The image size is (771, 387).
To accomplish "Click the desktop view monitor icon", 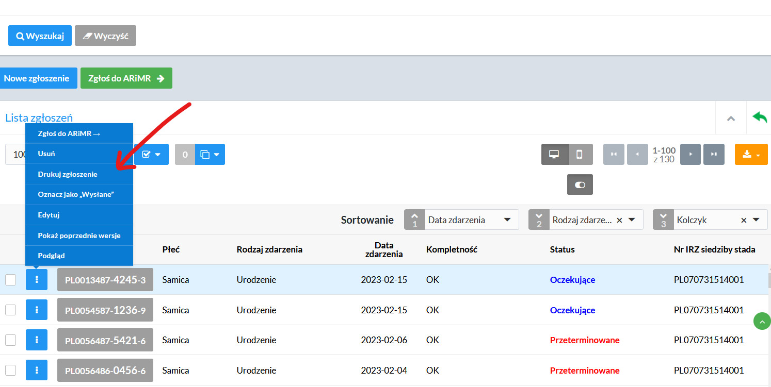I will point(555,154).
